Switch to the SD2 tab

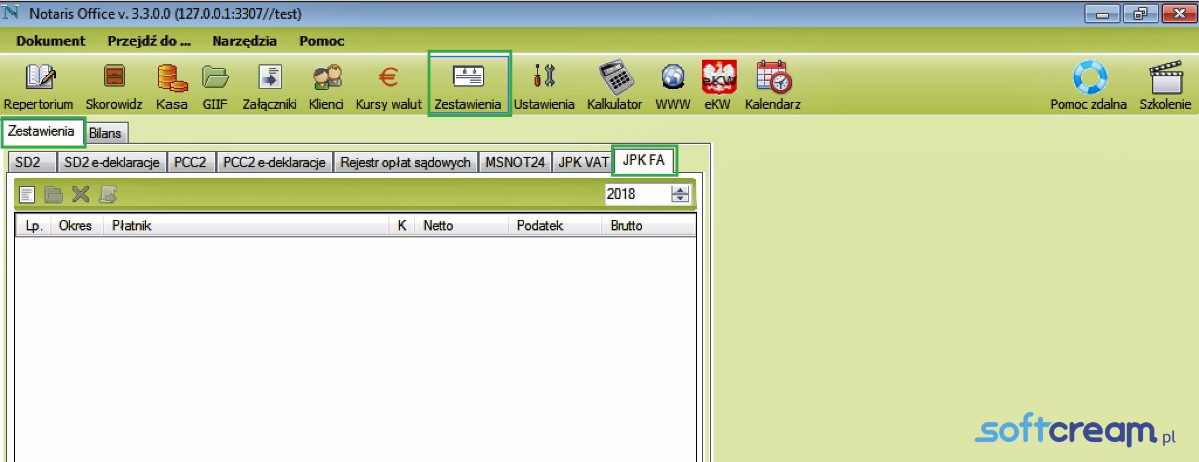click(x=33, y=162)
